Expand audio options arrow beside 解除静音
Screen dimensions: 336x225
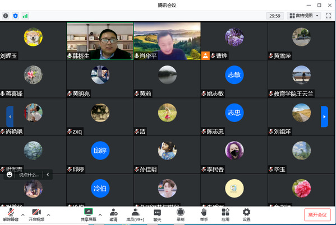[x=23, y=215]
